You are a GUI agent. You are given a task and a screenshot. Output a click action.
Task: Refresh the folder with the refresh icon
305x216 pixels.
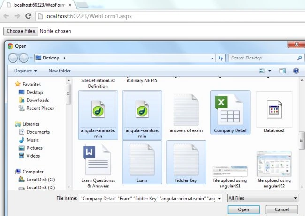[221, 58]
